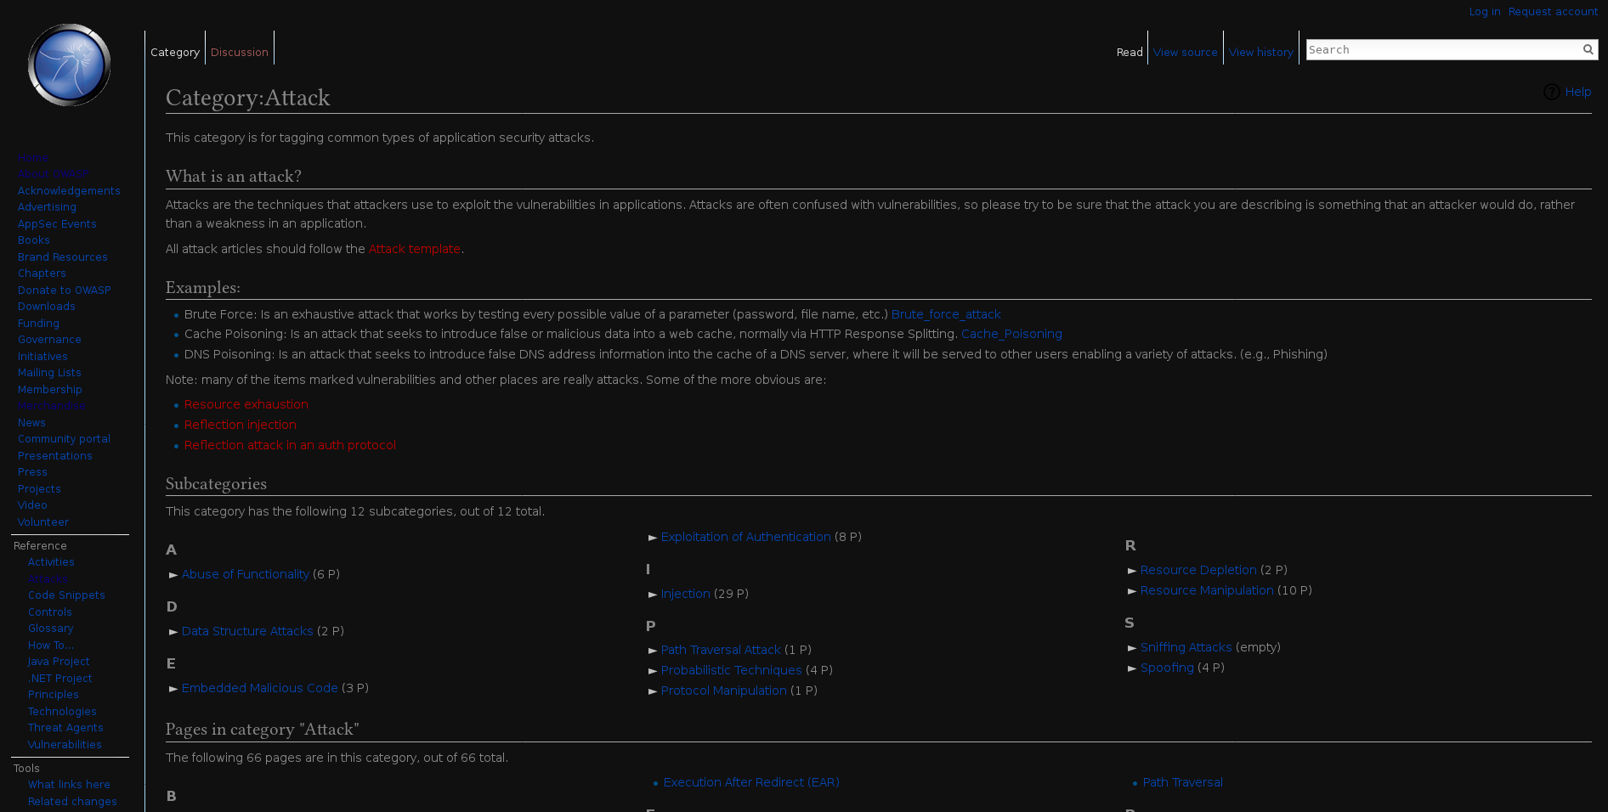Switch to the Discussion tab

click(x=240, y=52)
